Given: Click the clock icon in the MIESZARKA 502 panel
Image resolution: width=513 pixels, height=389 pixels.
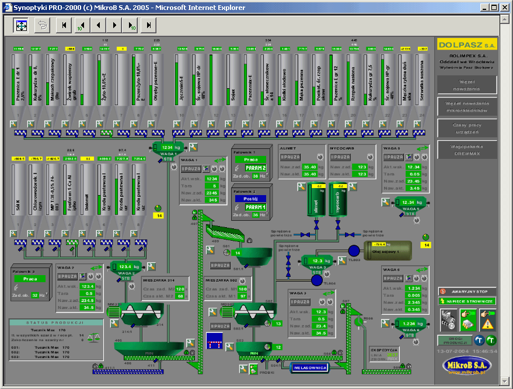Looking at the screenshot, I should [x=242, y=280].
